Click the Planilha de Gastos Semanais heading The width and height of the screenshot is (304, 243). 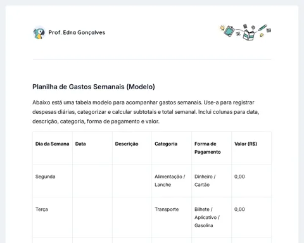pos(94,87)
